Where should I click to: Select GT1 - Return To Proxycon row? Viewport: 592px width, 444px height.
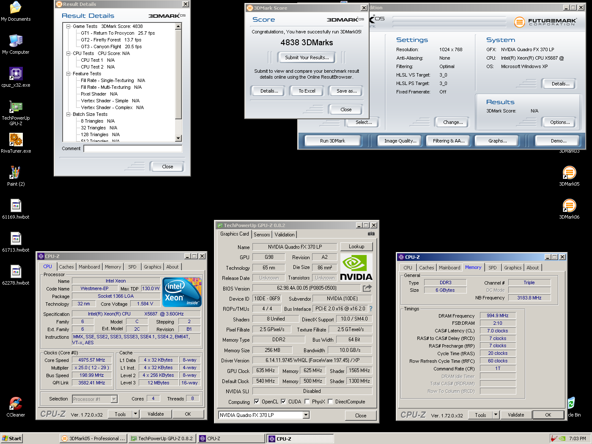coord(118,33)
